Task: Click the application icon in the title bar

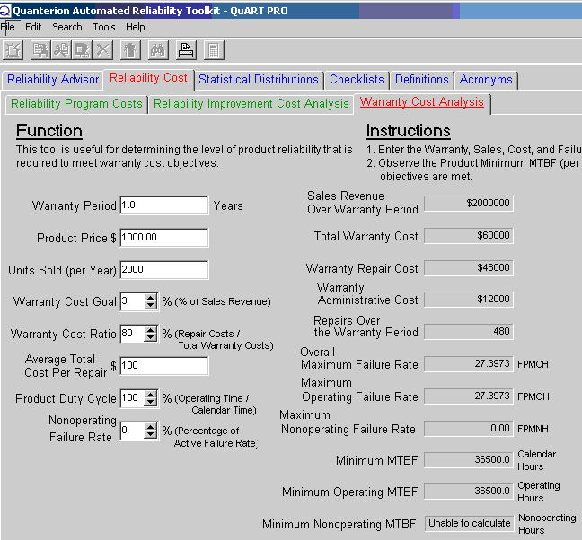Action: 5,11
